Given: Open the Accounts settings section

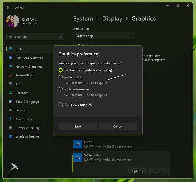Looking at the screenshot, I should [x=22, y=93].
